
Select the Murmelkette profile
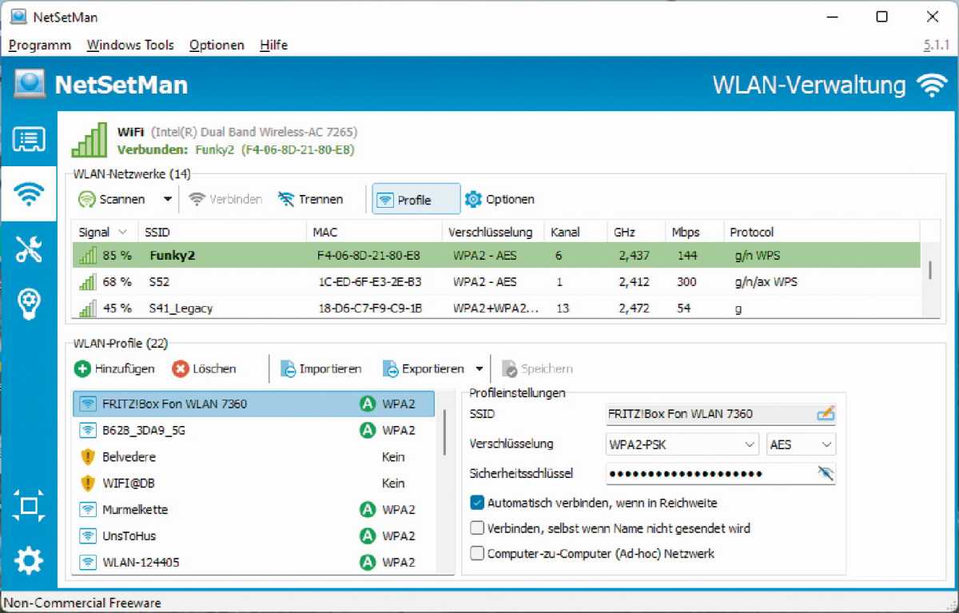click(x=254, y=510)
